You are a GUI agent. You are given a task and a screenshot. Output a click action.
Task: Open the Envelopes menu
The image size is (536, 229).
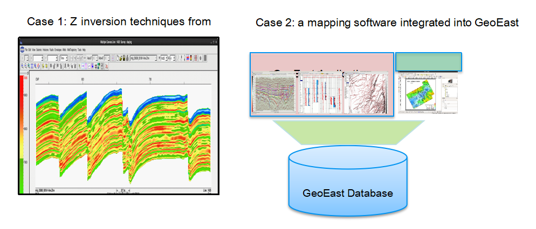(x=58, y=50)
